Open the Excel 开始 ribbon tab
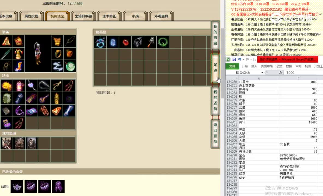323x196 pixels. tap(245, 66)
